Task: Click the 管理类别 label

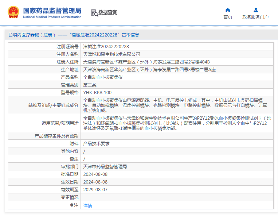Action: click(x=70, y=85)
